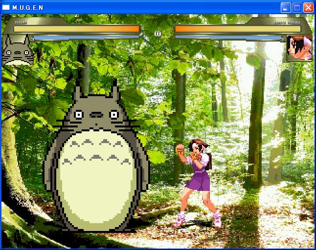Click the TOTORO player name label
The height and width of the screenshot is (250, 316).
[x=21, y=23]
